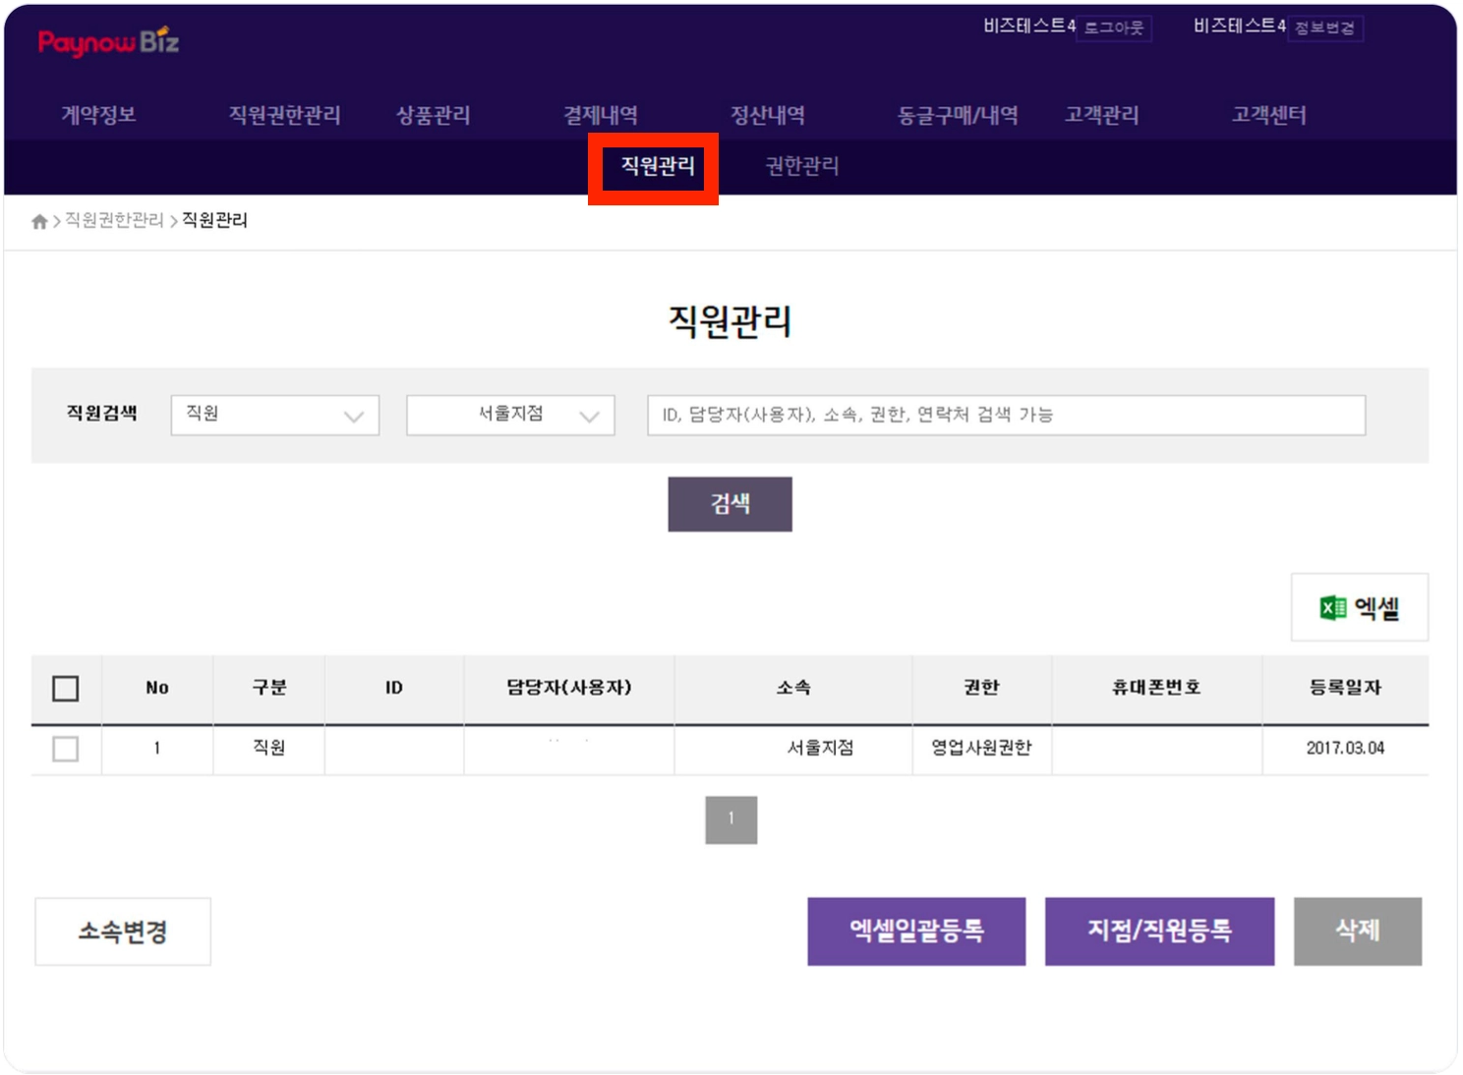Click the 직원검색 label
The image size is (1463, 1075).
101,414
